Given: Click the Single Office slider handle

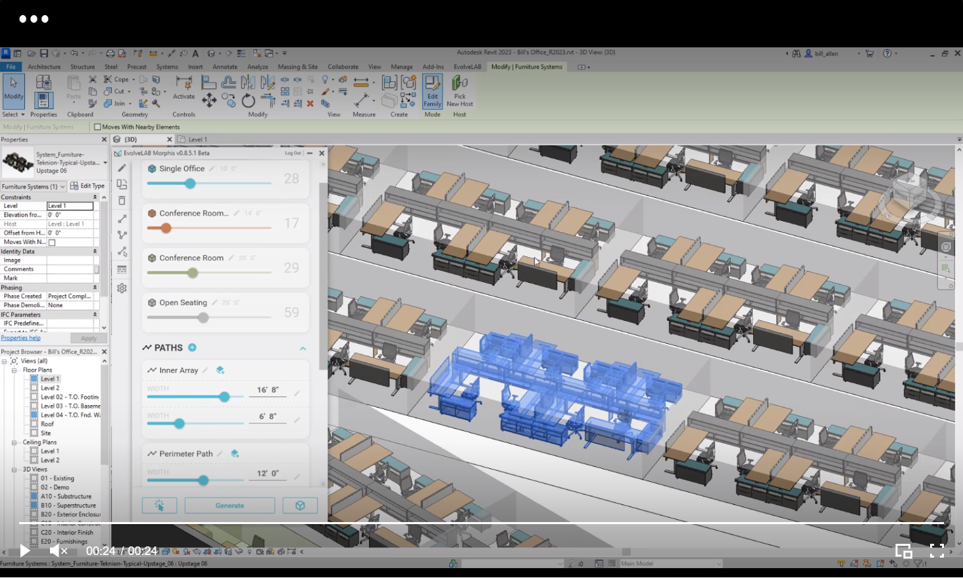Looking at the screenshot, I should (190, 183).
